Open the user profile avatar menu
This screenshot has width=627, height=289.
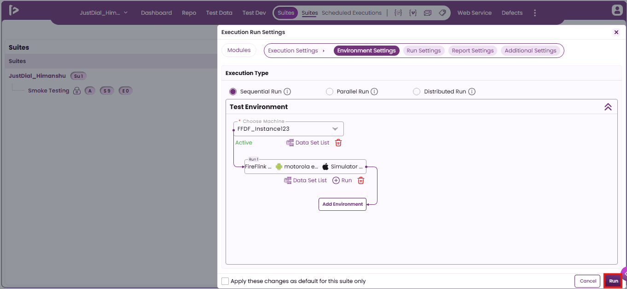click(617, 10)
